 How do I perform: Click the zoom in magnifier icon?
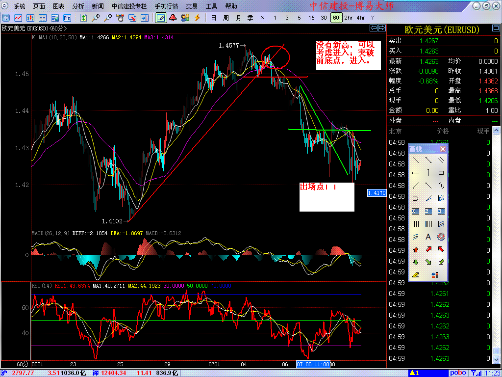96,18
